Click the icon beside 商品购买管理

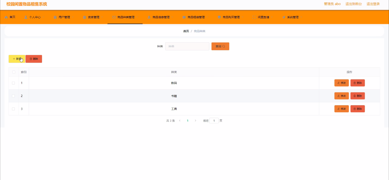point(219,17)
